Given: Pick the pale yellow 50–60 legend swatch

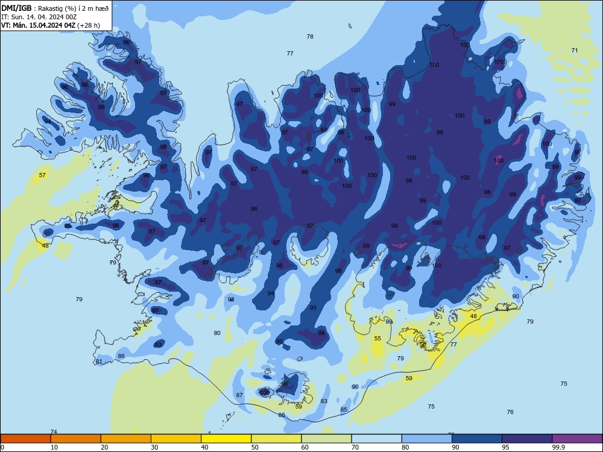Looking at the screenshot, I should tap(276, 439).
